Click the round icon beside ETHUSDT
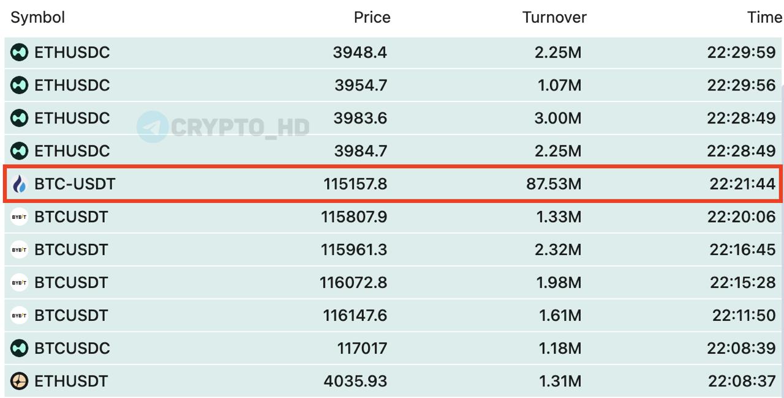The height and width of the screenshot is (398, 784). tap(20, 381)
